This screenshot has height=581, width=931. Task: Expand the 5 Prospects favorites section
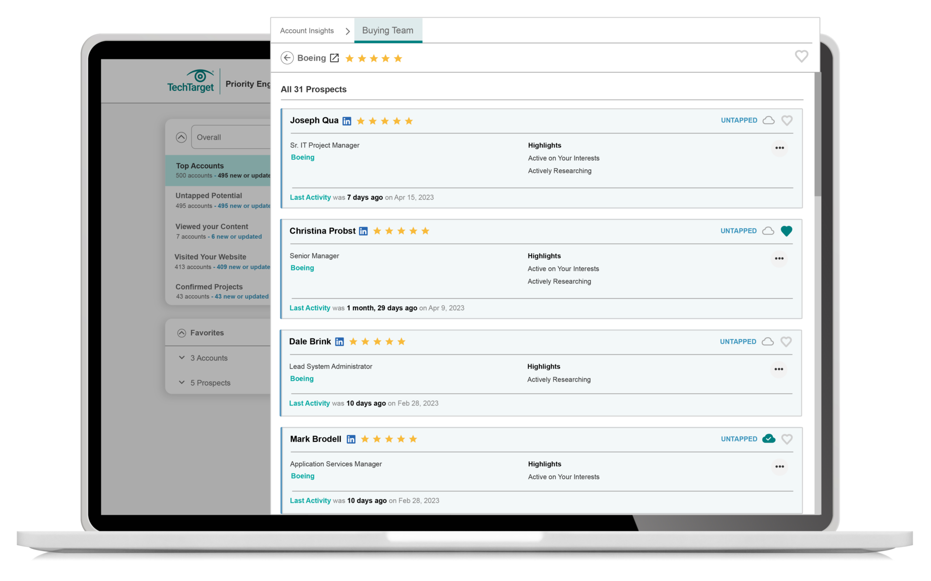click(182, 383)
